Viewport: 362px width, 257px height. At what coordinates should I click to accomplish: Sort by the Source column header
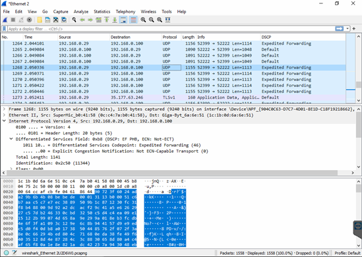click(x=83, y=37)
